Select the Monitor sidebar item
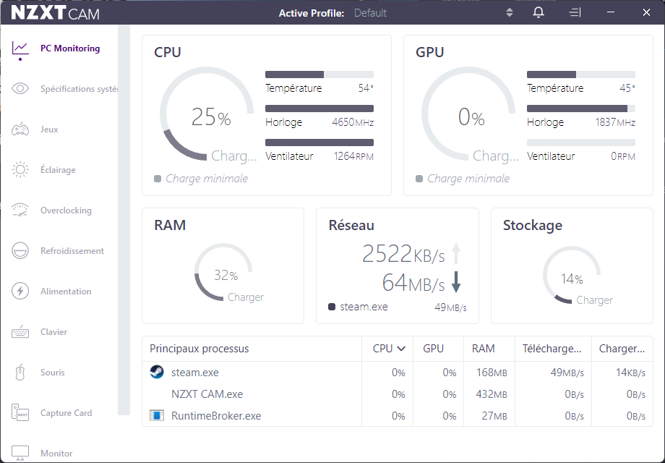 56,454
